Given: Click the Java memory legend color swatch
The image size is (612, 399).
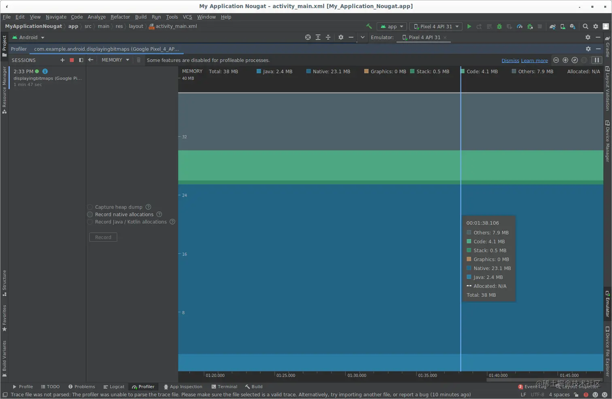Looking at the screenshot, I should [259, 71].
